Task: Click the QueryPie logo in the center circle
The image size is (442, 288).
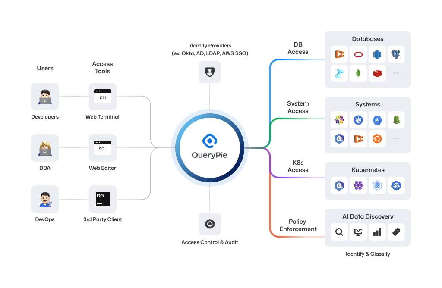Action: click(x=210, y=141)
